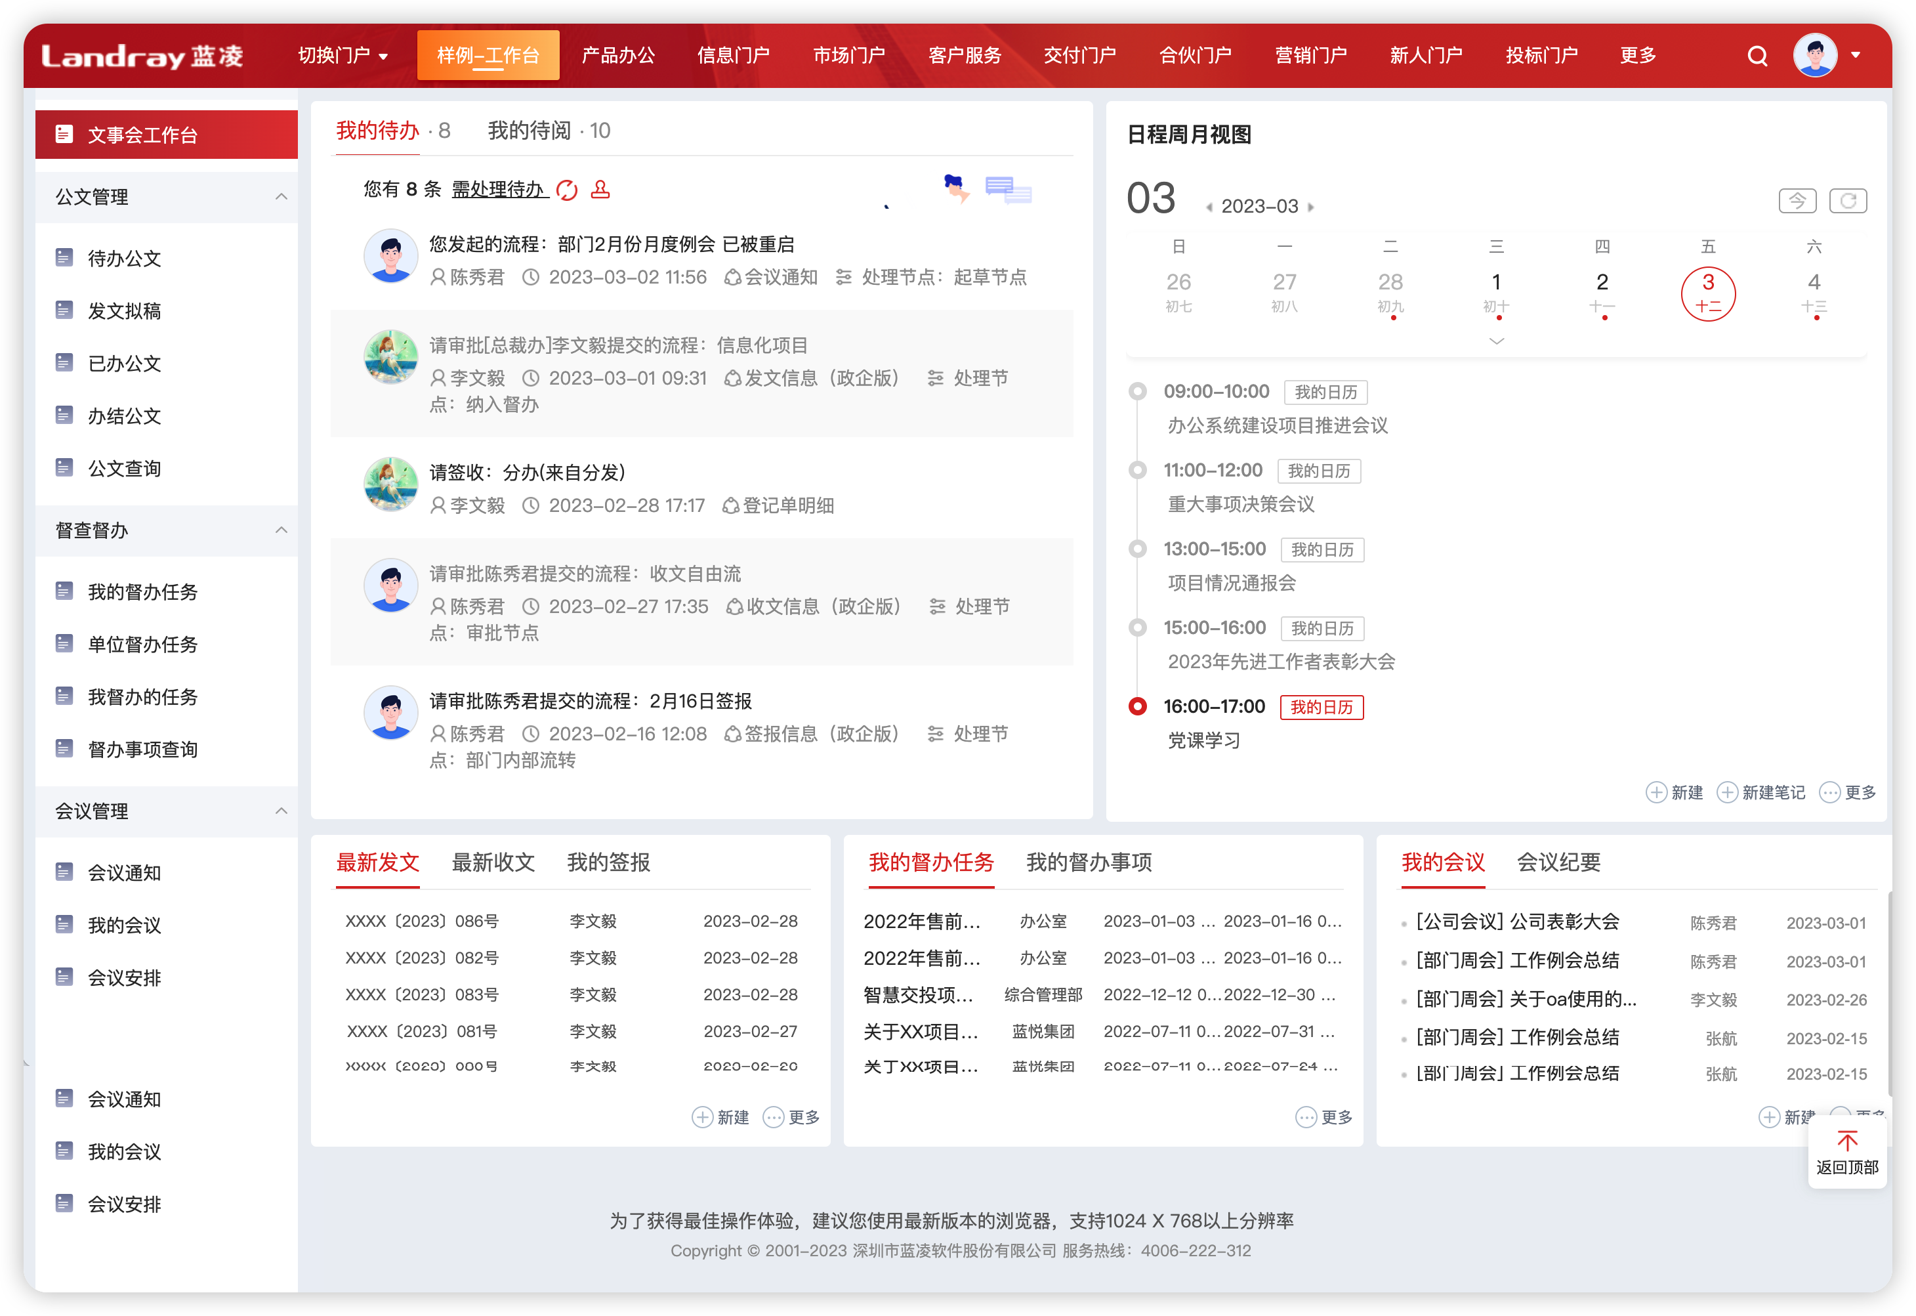Open the 切换门户 dropdown
Screen dimensions: 1916x1316
point(343,55)
